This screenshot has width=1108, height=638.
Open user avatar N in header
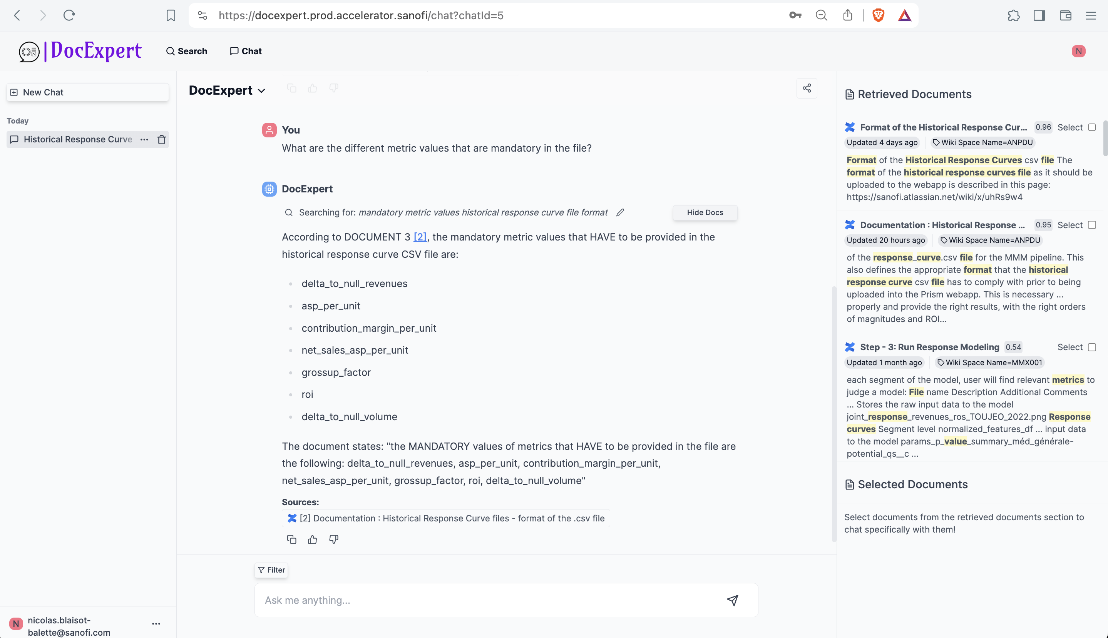point(1079,51)
